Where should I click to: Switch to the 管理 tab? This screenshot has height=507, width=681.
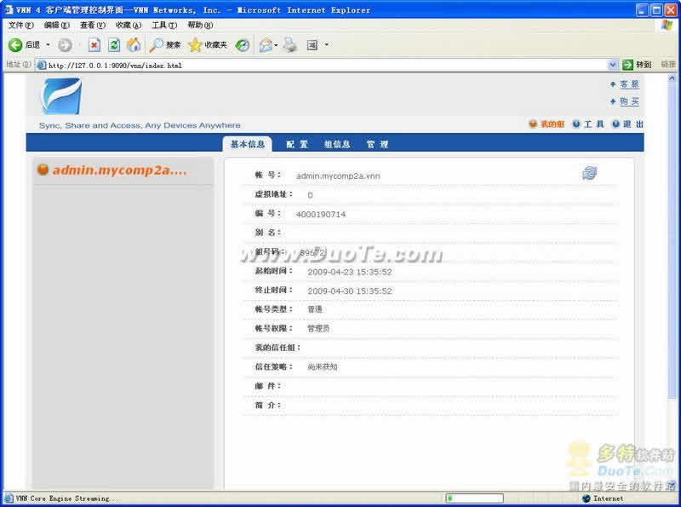[x=377, y=144]
